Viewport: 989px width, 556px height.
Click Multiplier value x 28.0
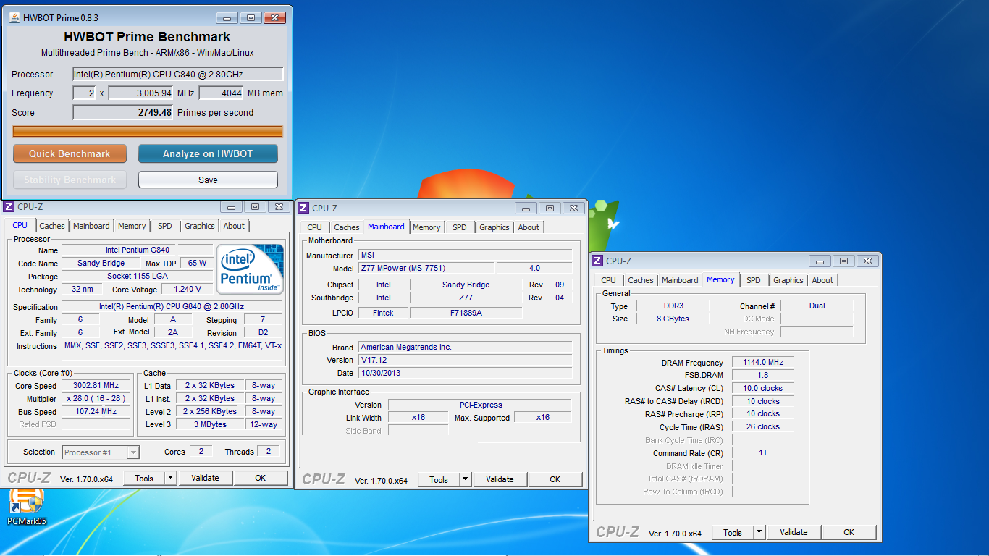tap(97, 399)
